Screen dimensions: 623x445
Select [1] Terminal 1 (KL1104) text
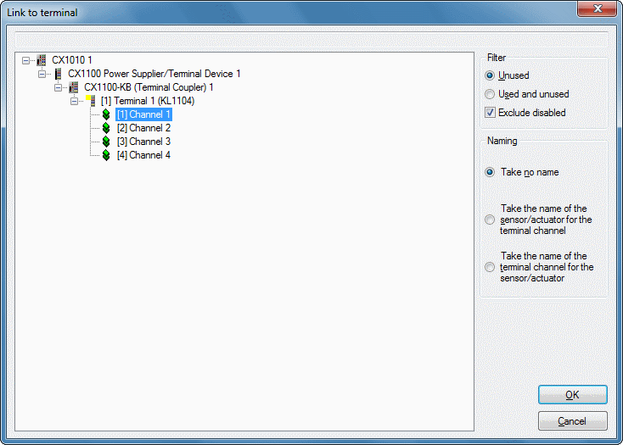click(x=148, y=101)
